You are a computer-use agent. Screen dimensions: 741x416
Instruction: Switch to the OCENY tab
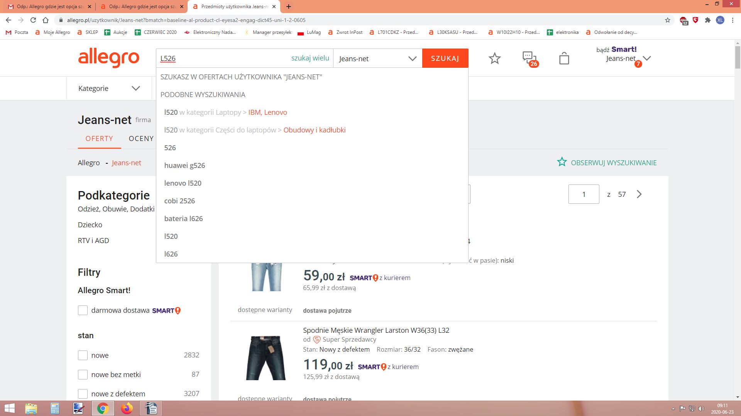coord(141,139)
